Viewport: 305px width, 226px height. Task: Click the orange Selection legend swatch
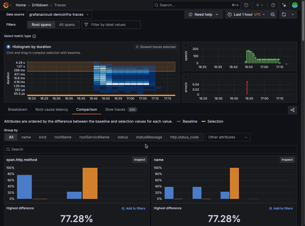tap(204, 122)
